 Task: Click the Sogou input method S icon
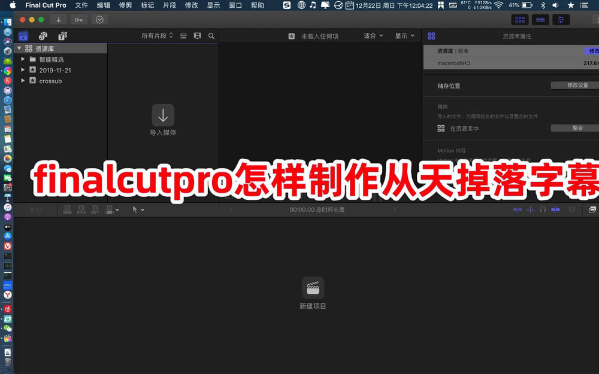tap(287, 5)
